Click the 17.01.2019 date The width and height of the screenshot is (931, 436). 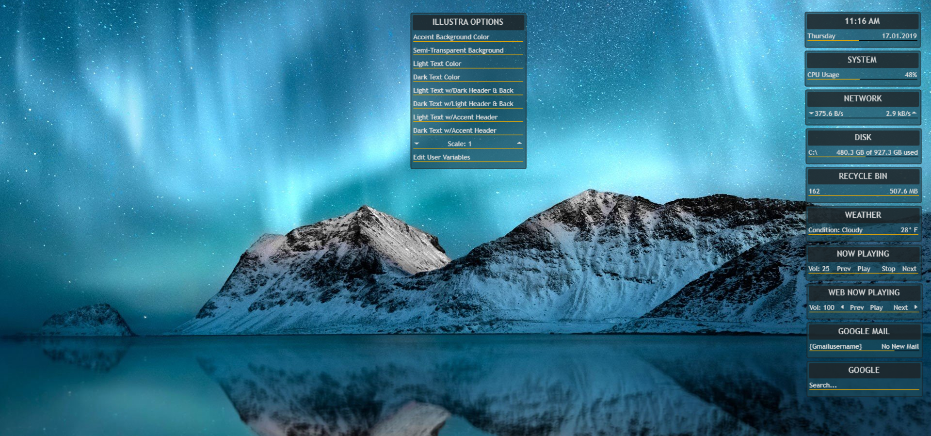tap(899, 36)
